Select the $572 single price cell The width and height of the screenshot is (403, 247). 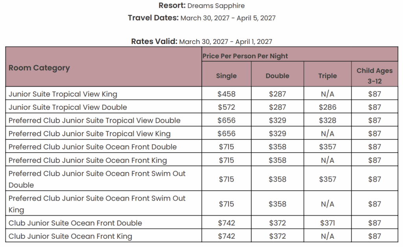226,107
